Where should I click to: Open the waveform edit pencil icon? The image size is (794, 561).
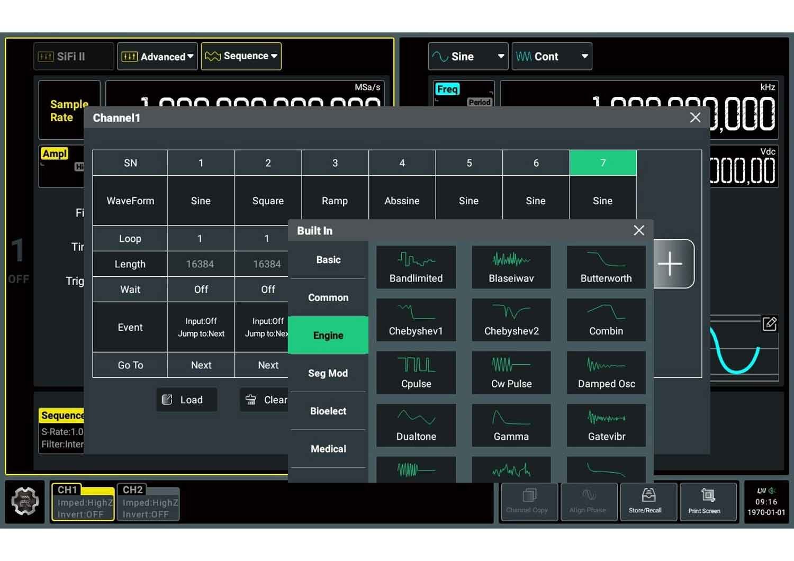pyautogui.click(x=770, y=323)
